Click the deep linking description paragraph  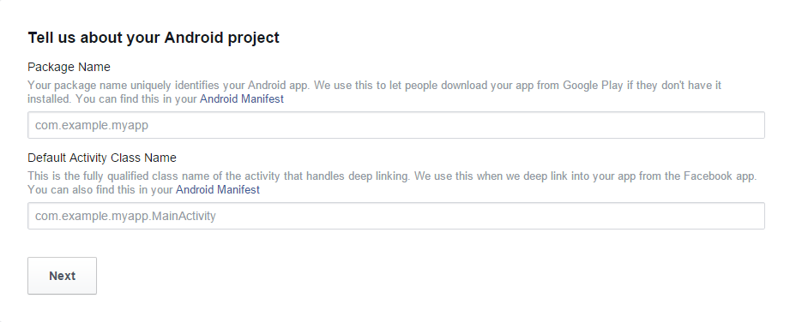pos(392,182)
